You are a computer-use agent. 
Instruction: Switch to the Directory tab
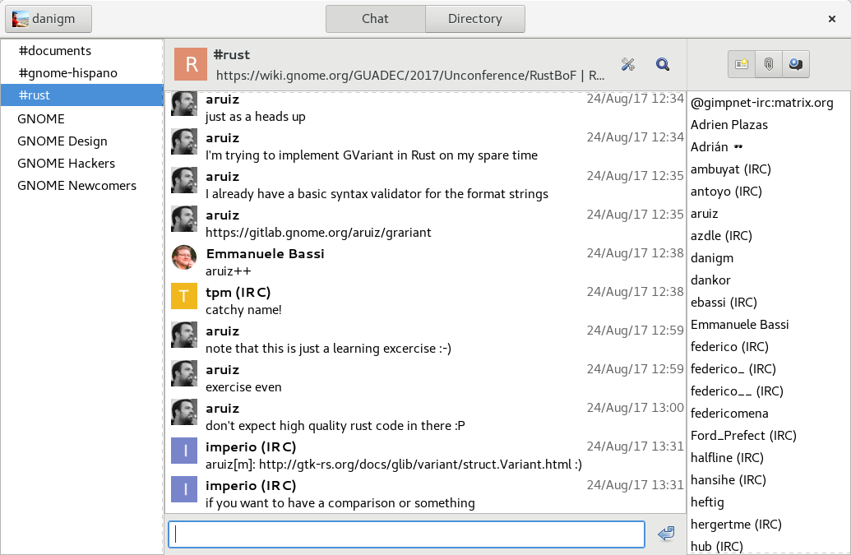(x=474, y=18)
